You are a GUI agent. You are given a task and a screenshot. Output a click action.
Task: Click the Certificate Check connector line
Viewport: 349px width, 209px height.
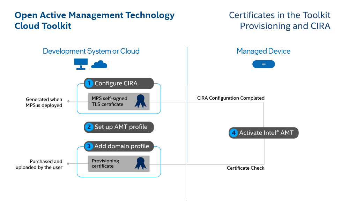pyautogui.click(x=245, y=168)
